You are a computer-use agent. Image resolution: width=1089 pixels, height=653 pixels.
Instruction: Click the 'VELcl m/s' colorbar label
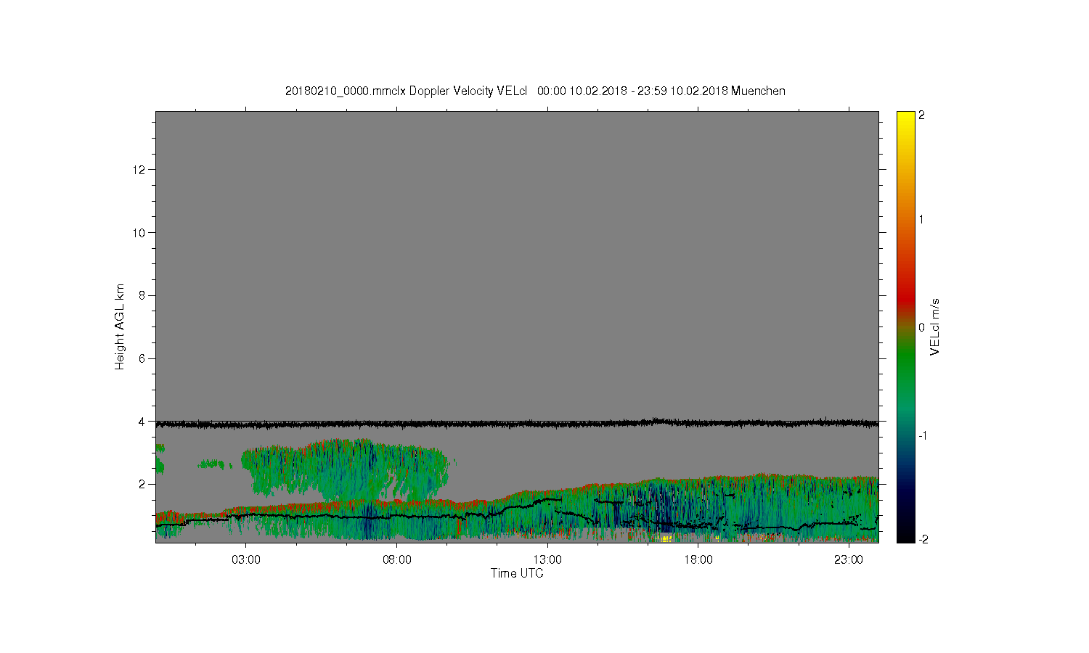tap(935, 326)
